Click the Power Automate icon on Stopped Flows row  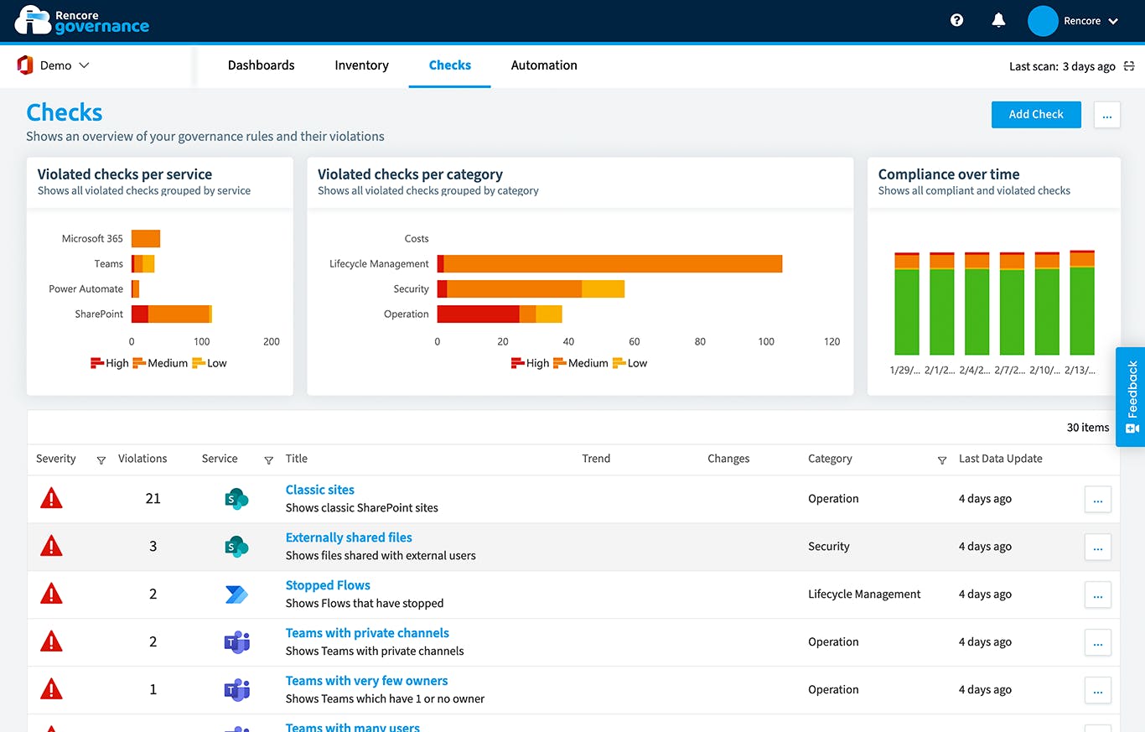click(237, 593)
